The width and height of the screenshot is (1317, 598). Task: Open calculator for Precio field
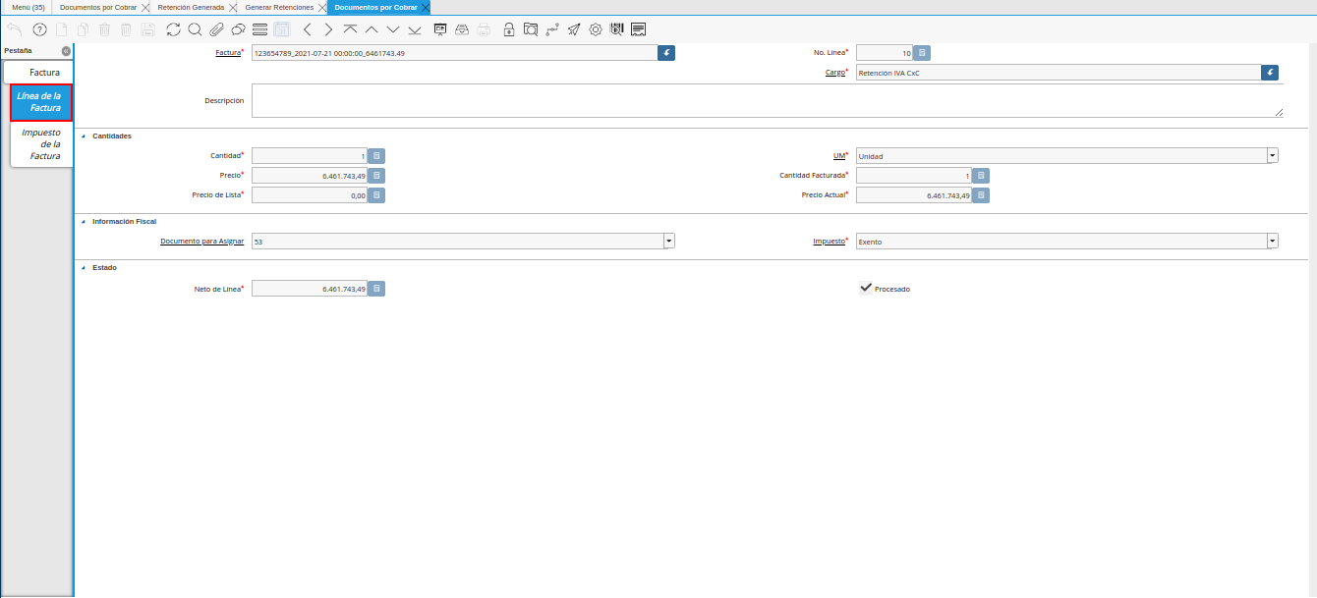click(376, 176)
